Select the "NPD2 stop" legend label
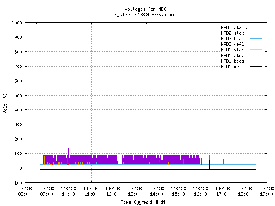This screenshot has width=275, height=206. point(232,33)
